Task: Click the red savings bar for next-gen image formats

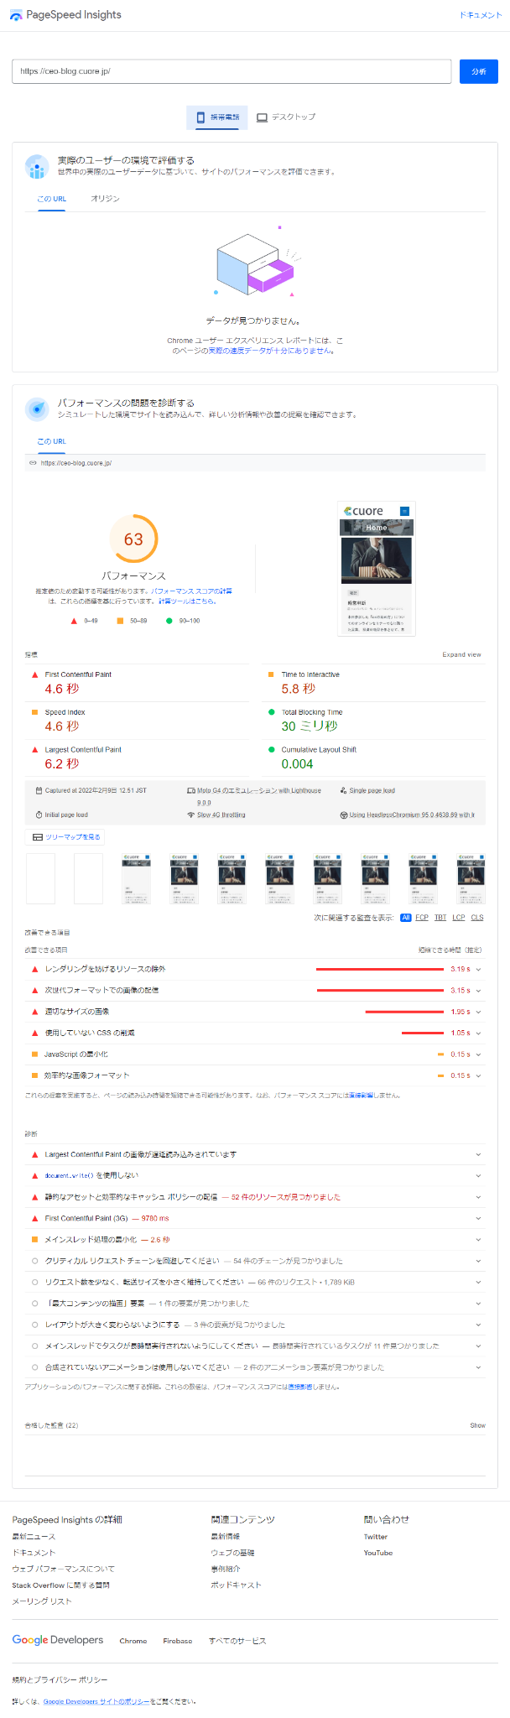Action: (380, 991)
